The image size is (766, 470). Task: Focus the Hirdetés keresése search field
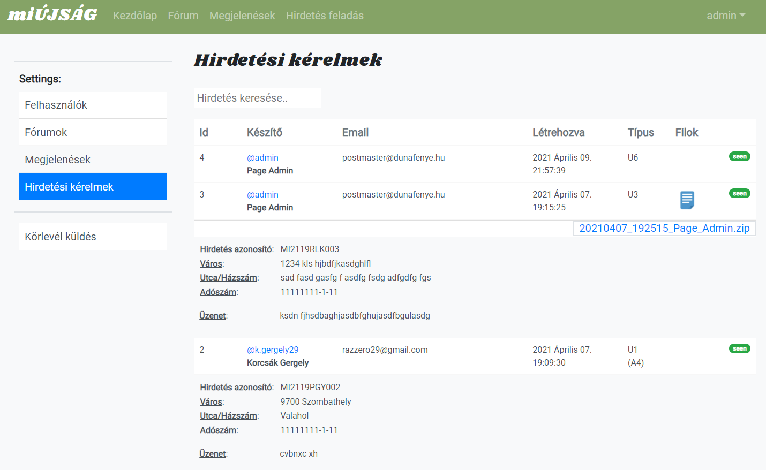258,98
